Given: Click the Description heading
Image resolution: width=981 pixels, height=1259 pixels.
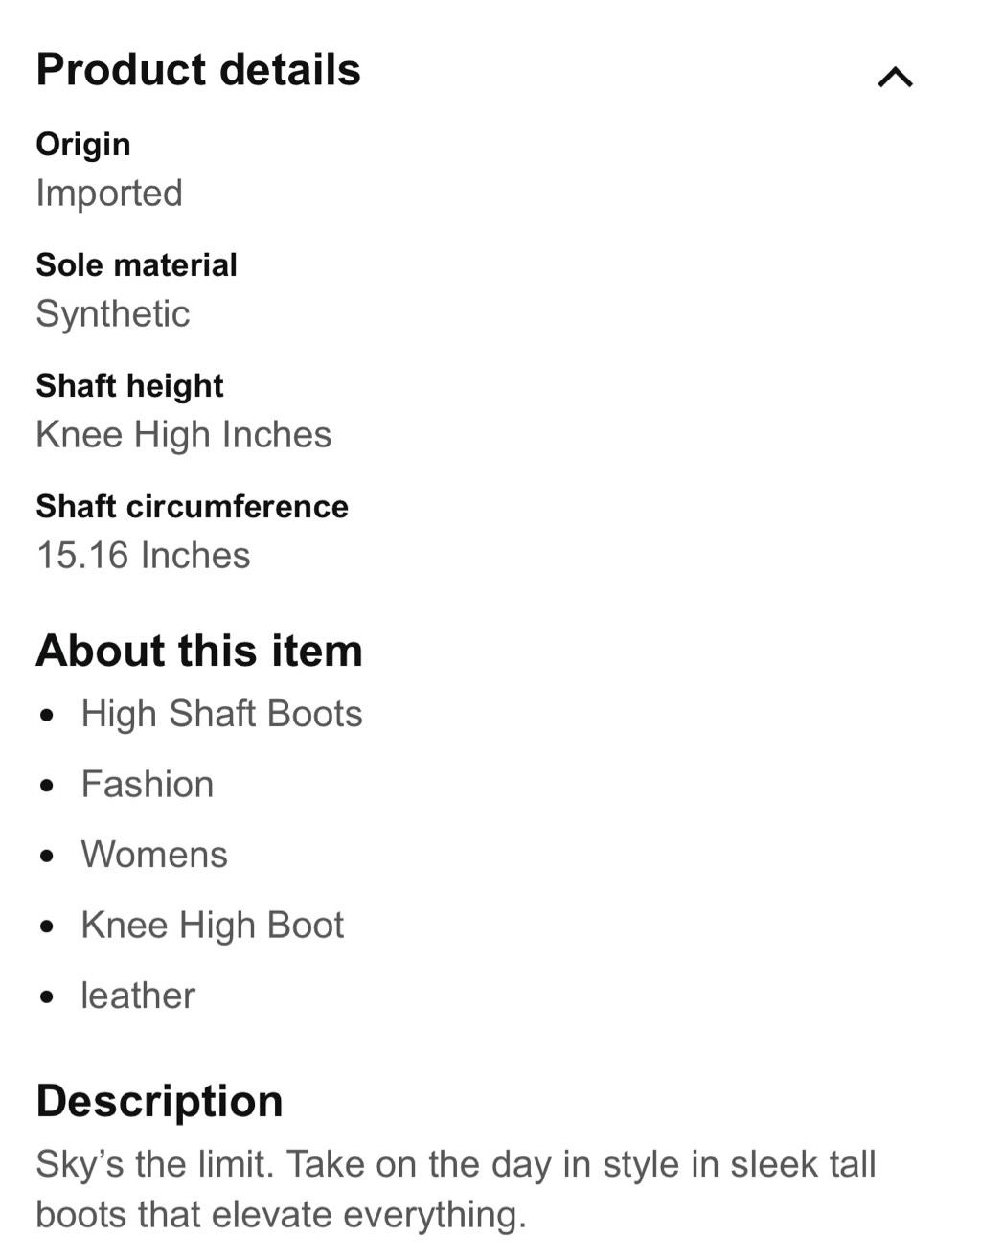Looking at the screenshot, I should tap(159, 1102).
